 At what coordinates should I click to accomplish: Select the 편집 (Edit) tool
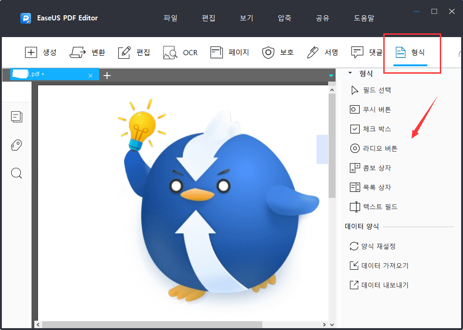pyautogui.click(x=134, y=52)
